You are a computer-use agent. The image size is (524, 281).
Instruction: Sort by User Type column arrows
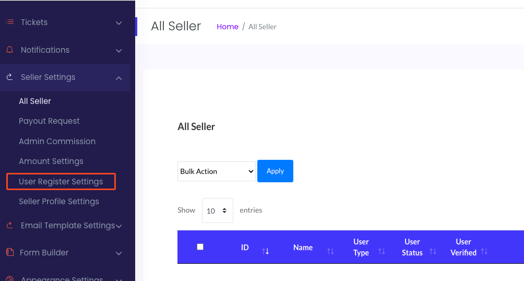pyautogui.click(x=382, y=251)
